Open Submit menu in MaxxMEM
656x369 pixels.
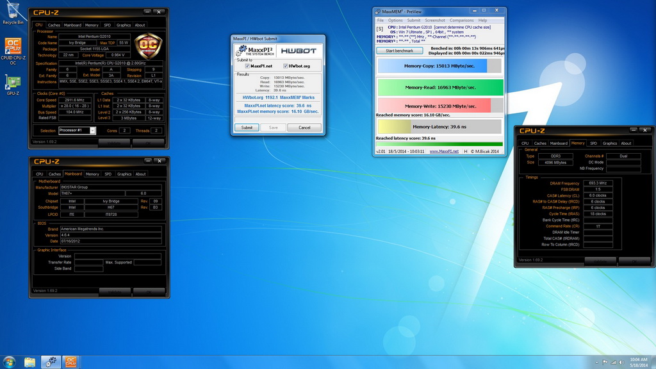[413, 20]
